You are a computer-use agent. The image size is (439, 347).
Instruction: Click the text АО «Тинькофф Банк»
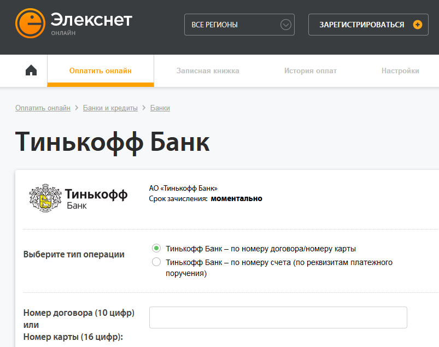click(183, 188)
